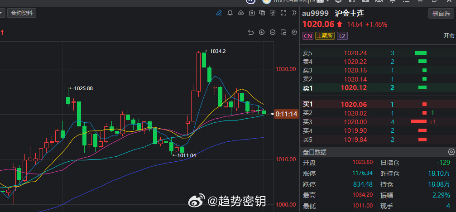Enter fullscreen with the corner-brackets icon
The image size is (456, 212).
pyautogui.click(x=283, y=13)
